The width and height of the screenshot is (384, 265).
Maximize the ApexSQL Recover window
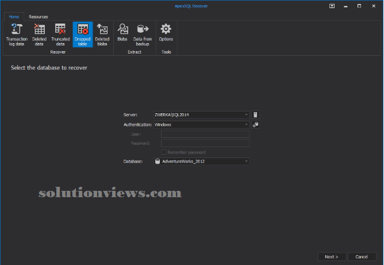pos(359,6)
